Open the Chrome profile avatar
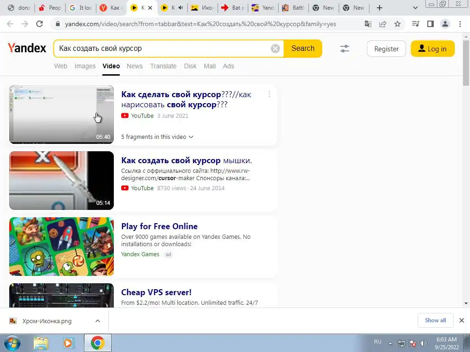This screenshot has height=352, width=470. (x=445, y=24)
